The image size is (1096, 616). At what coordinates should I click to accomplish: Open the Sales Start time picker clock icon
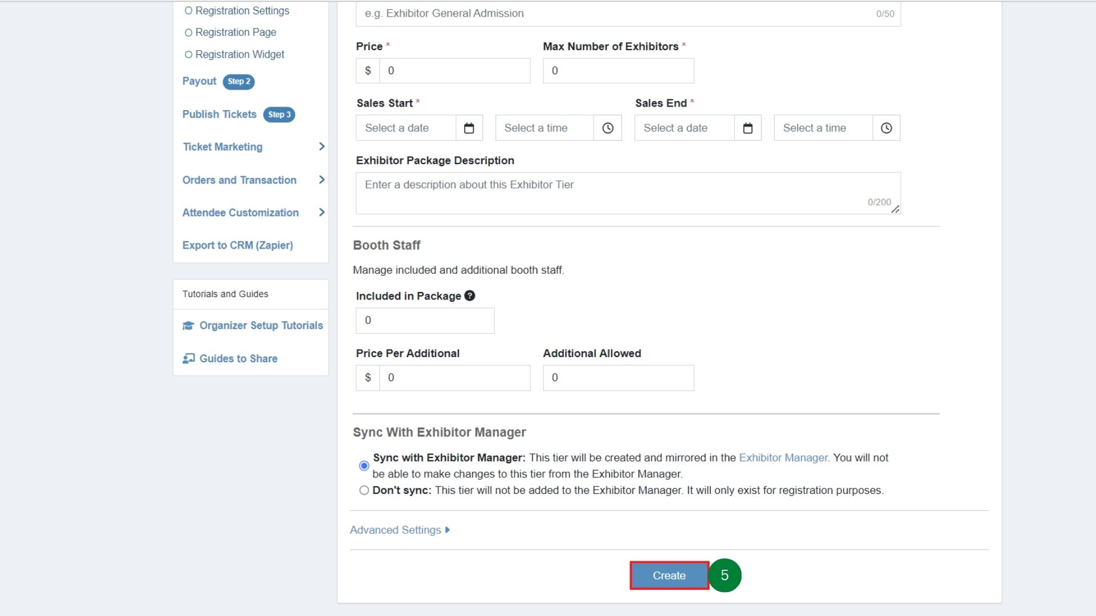pyautogui.click(x=607, y=128)
